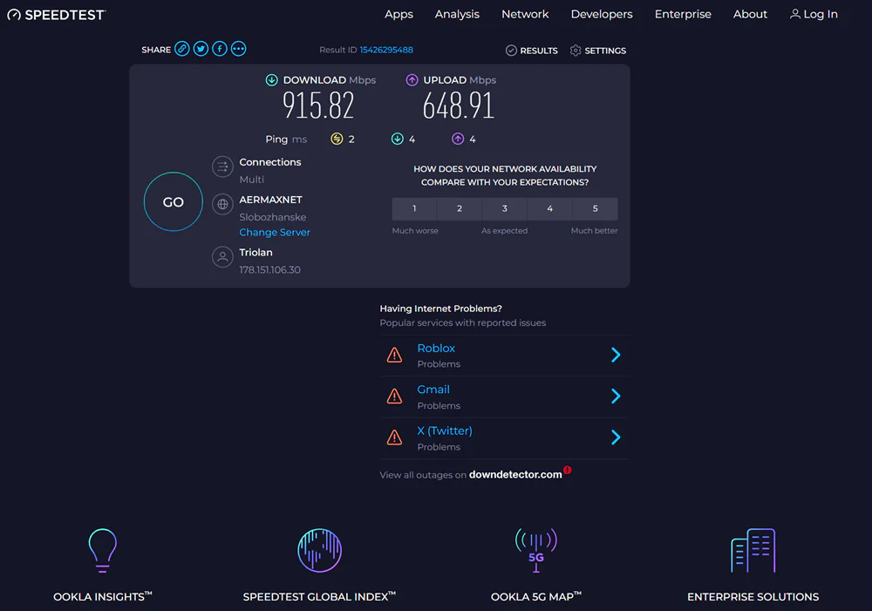Click the Multi connections value
Viewport: 872px width, 611px height.
(x=251, y=180)
